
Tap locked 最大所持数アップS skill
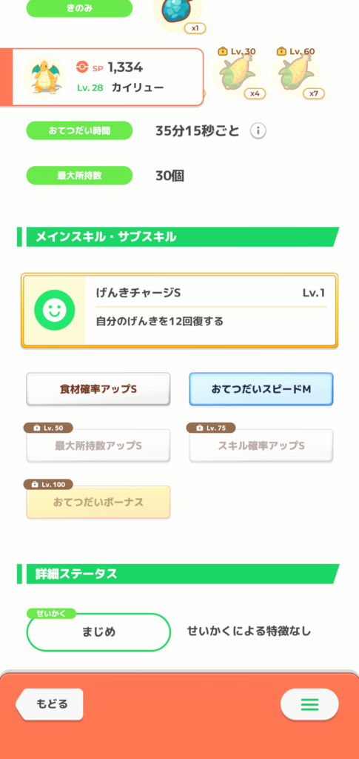[x=98, y=445]
